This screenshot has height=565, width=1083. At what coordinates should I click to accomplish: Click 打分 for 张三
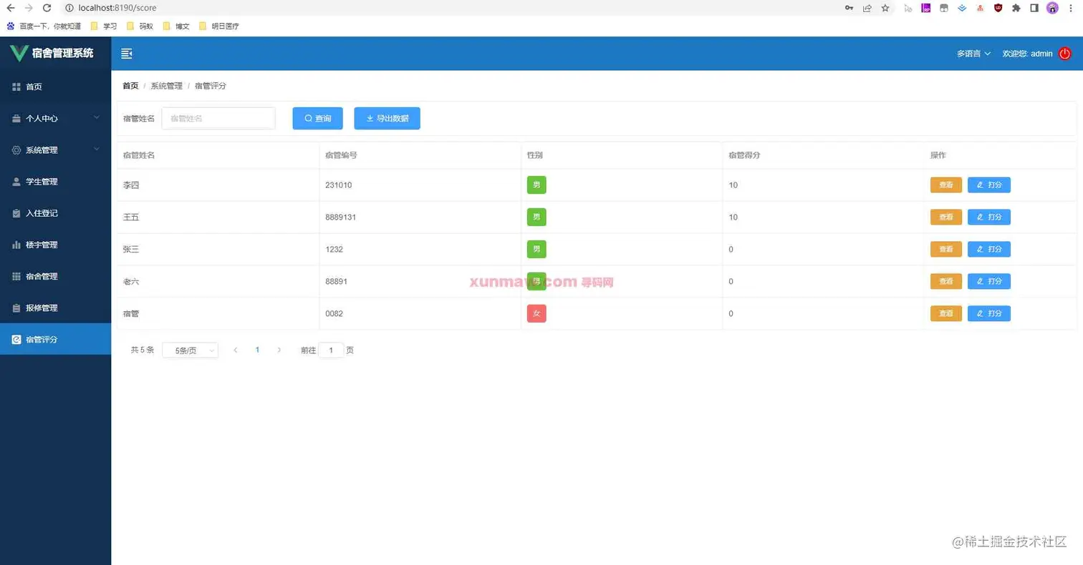(x=988, y=249)
